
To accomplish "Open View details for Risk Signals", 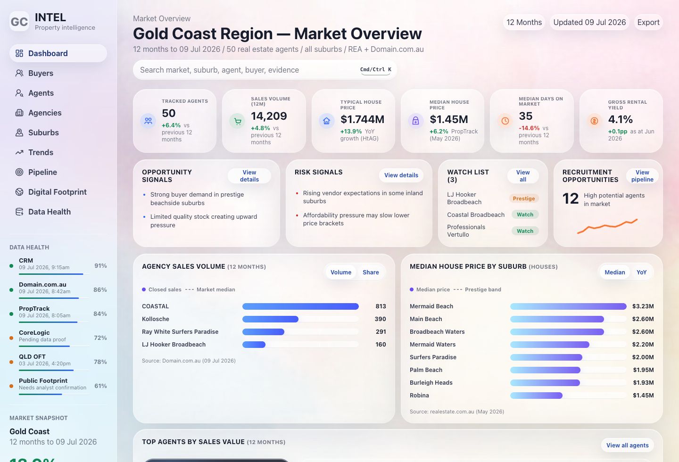I will click(401, 175).
